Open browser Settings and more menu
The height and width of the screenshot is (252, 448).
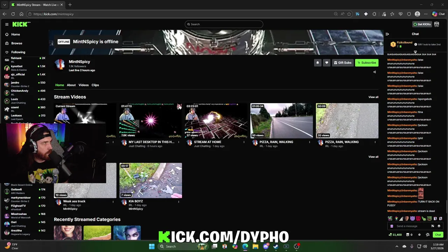pyautogui.click(x=426, y=14)
